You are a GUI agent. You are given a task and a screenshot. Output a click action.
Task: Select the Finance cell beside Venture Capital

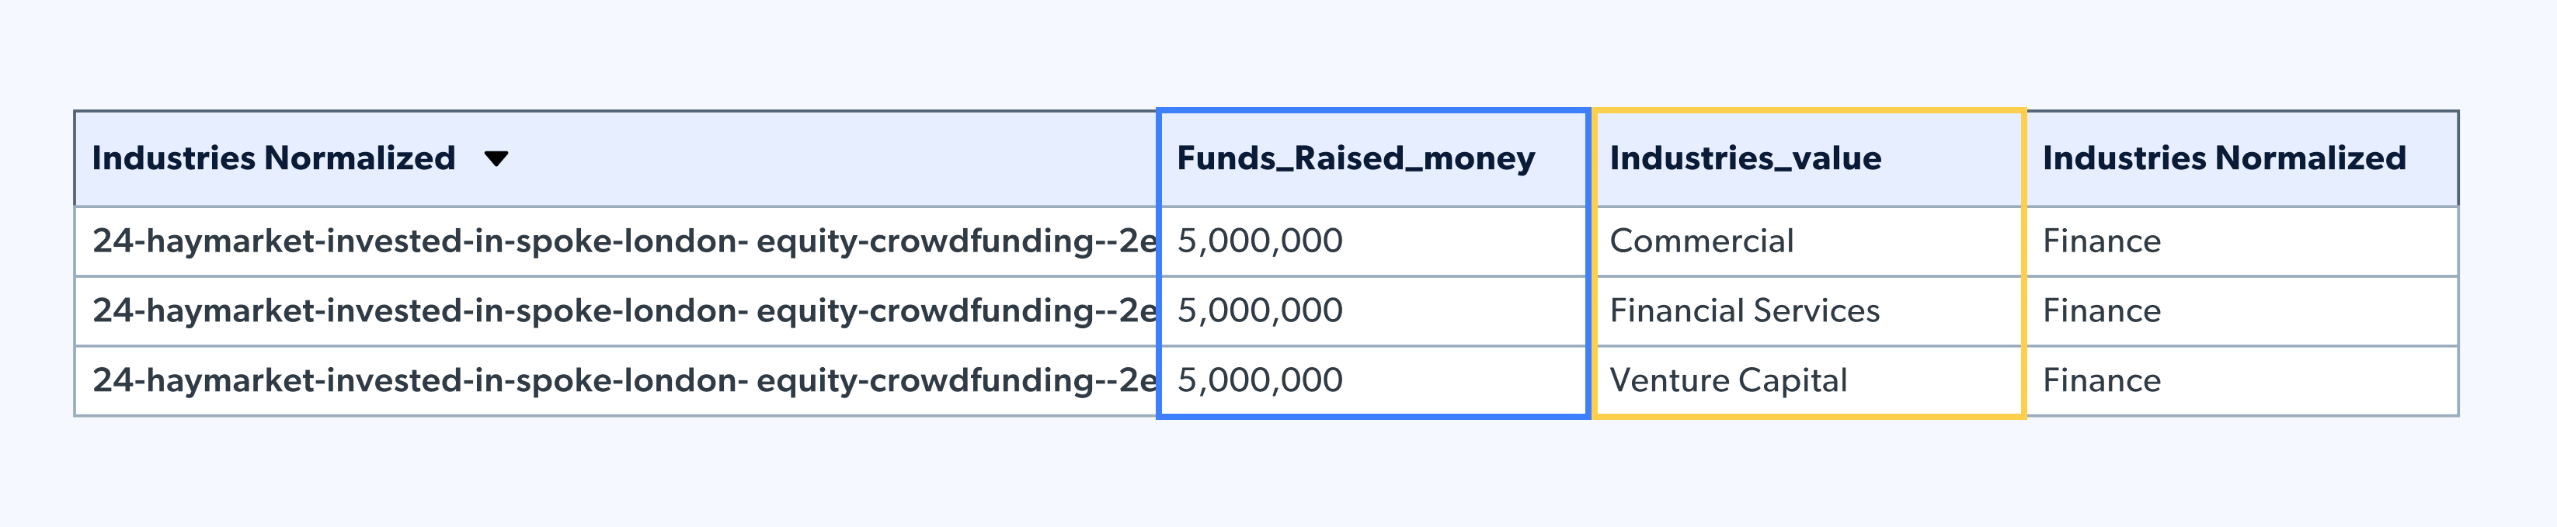tap(2101, 380)
